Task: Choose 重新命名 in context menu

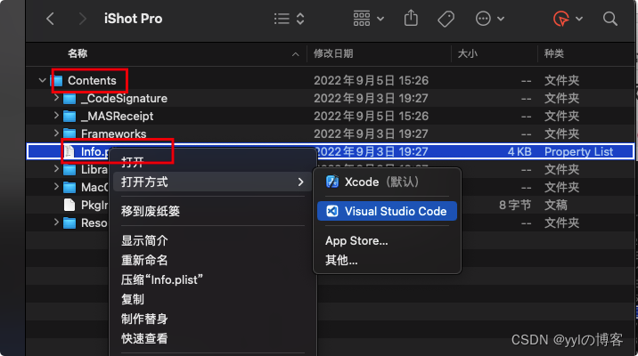Action: coord(213,260)
